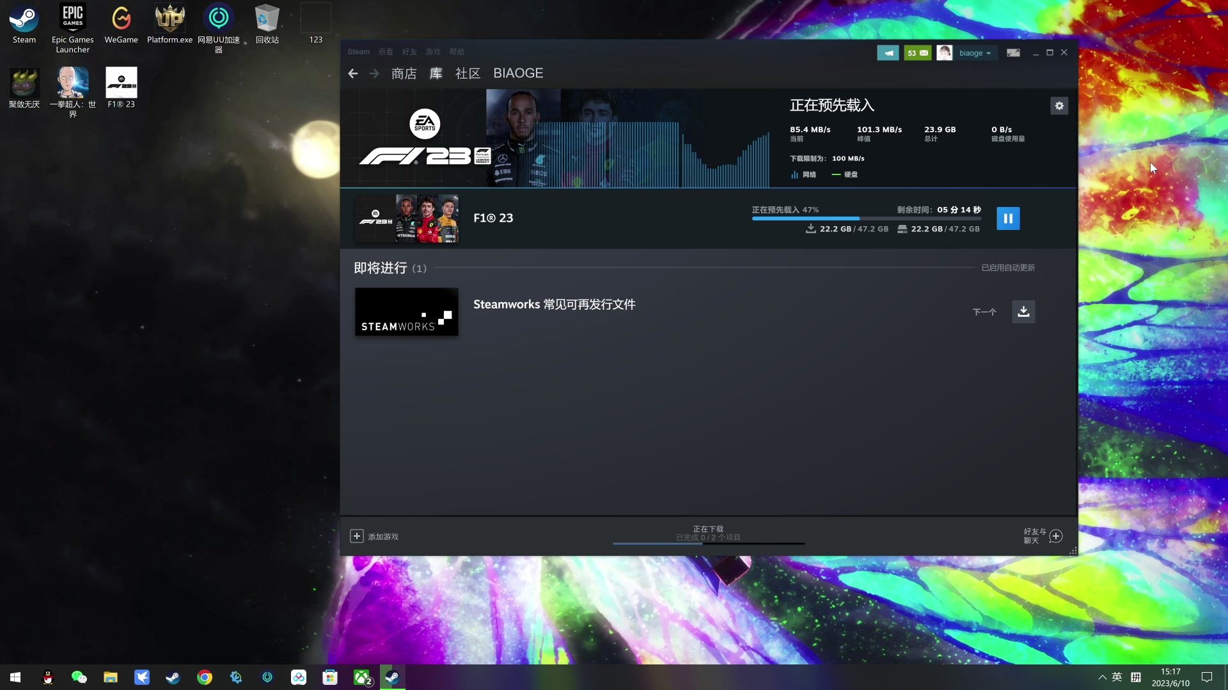The image size is (1228, 690).
Task: Select the Epic Games Launcher desktop icon
Action: coord(73,29)
